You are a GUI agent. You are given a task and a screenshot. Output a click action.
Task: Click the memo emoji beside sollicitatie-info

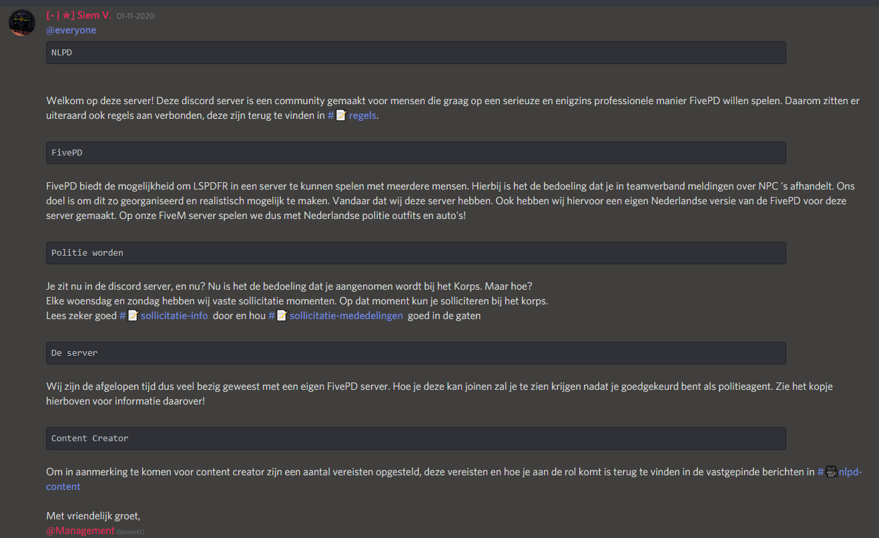[133, 316]
